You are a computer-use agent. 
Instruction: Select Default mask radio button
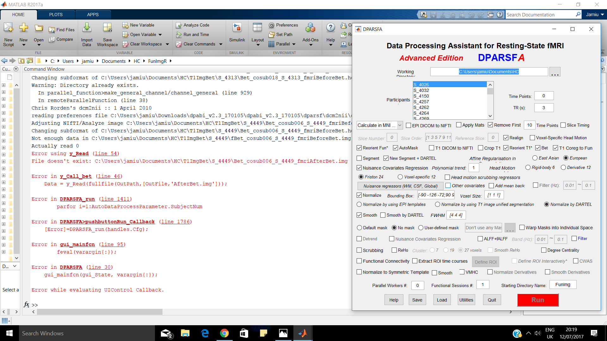pyautogui.click(x=359, y=228)
